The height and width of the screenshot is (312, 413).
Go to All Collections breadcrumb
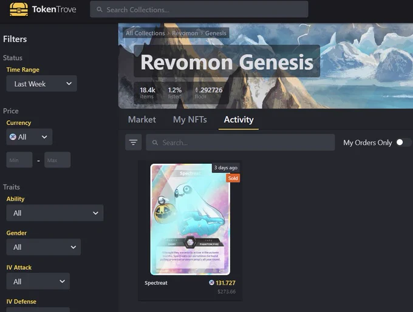point(145,33)
